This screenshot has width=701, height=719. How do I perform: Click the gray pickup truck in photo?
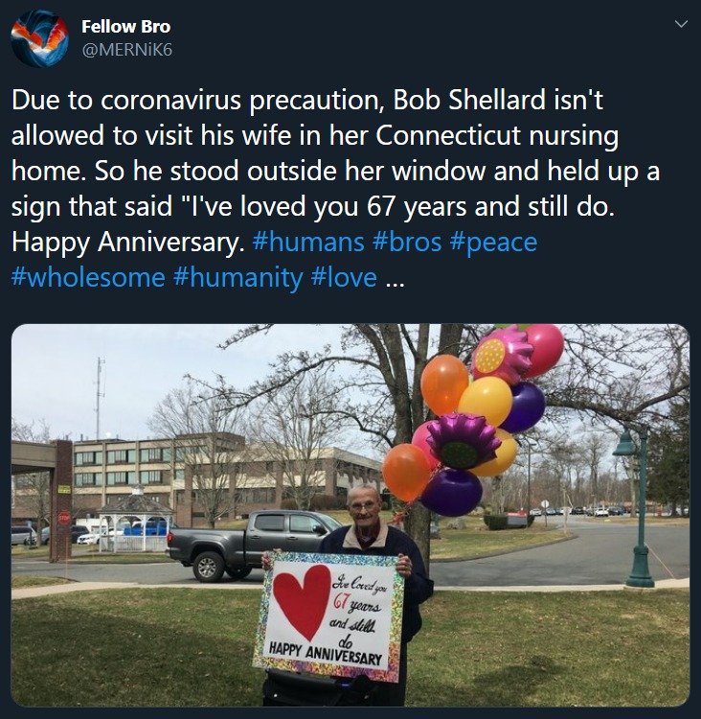pos(255,544)
